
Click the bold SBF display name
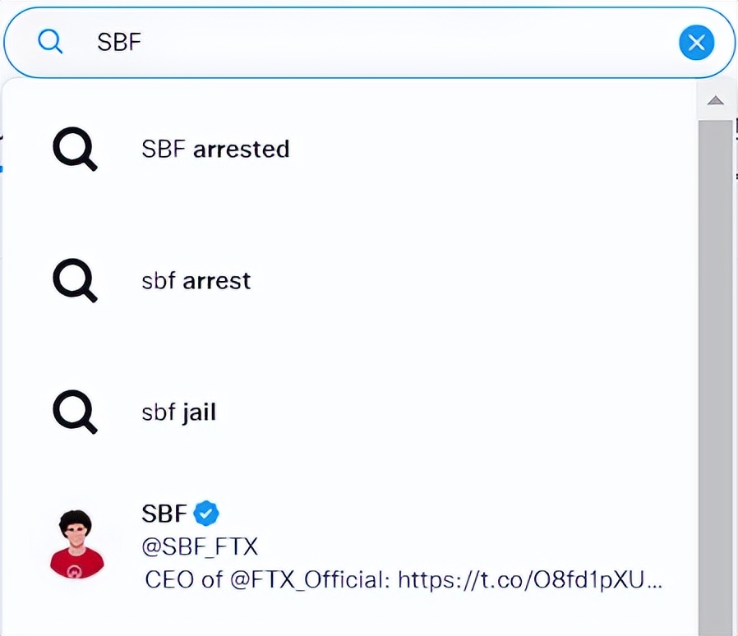pos(164,514)
